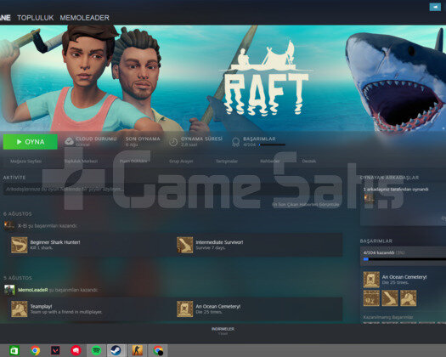Image resolution: width=446 pixels, height=357 pixels.
Task: Click the 'Teamplay!' achievement title text
Action: point(42,306)
